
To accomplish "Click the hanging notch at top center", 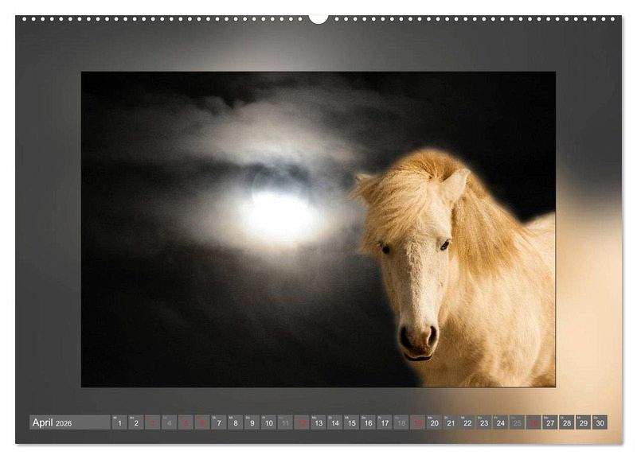I will click(318, 18).
